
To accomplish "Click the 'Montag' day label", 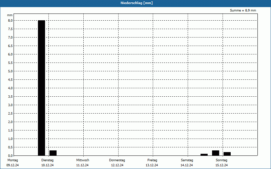I will [x=13, y=160].
